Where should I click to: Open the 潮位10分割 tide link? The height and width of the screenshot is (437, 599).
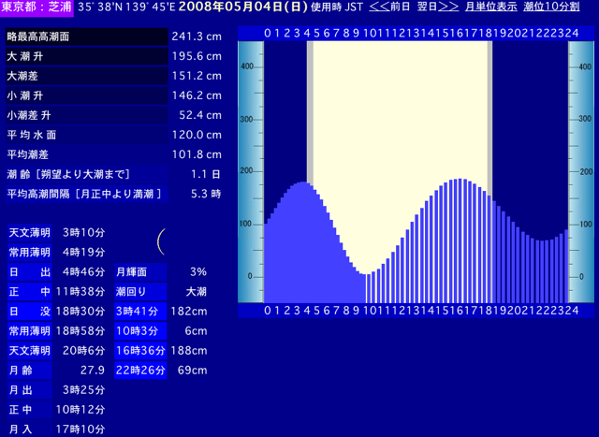[x=551, y=7]
